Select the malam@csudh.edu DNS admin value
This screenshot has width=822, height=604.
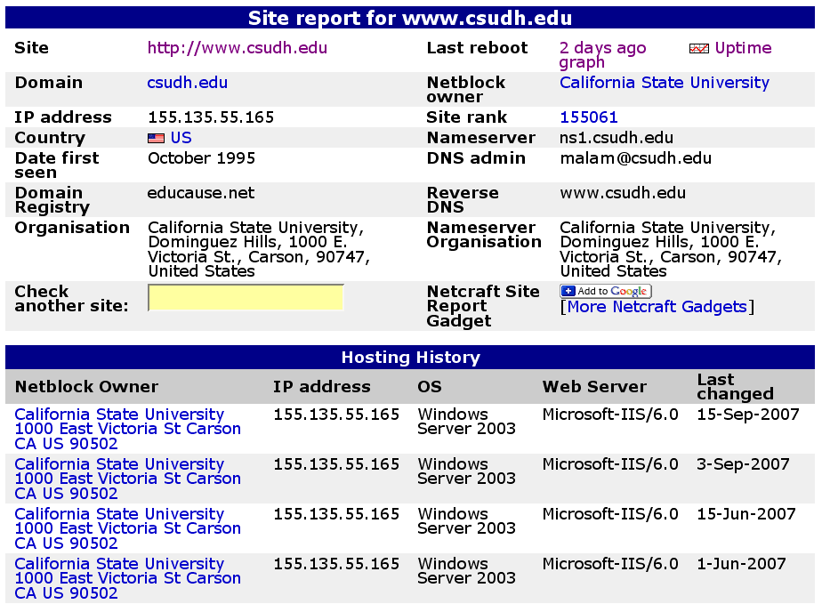[635, 157]
